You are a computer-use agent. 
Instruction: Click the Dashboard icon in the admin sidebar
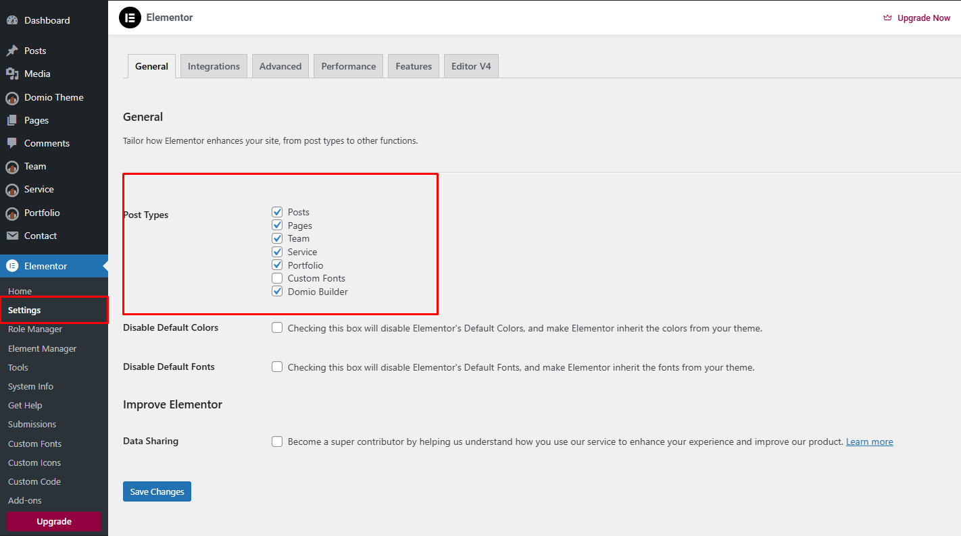[x=12, y=20]
